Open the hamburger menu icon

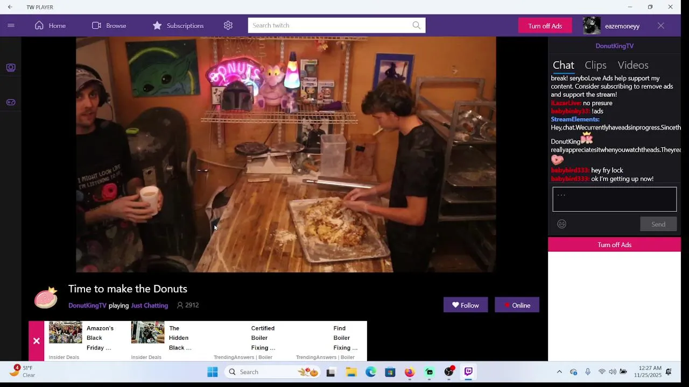pos(11,25)
